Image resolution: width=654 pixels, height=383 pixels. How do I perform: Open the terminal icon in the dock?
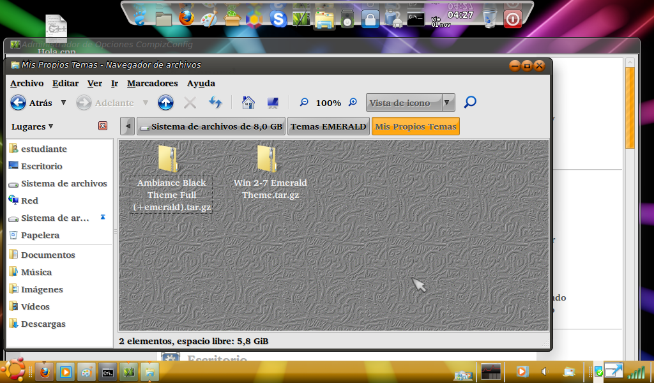(x=416, y=19)
